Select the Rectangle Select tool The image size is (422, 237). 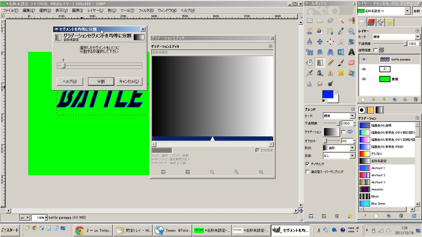310,21
